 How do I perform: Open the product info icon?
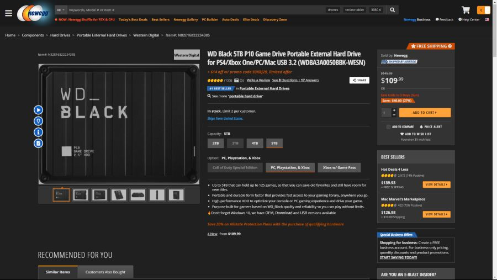[38, 132]
